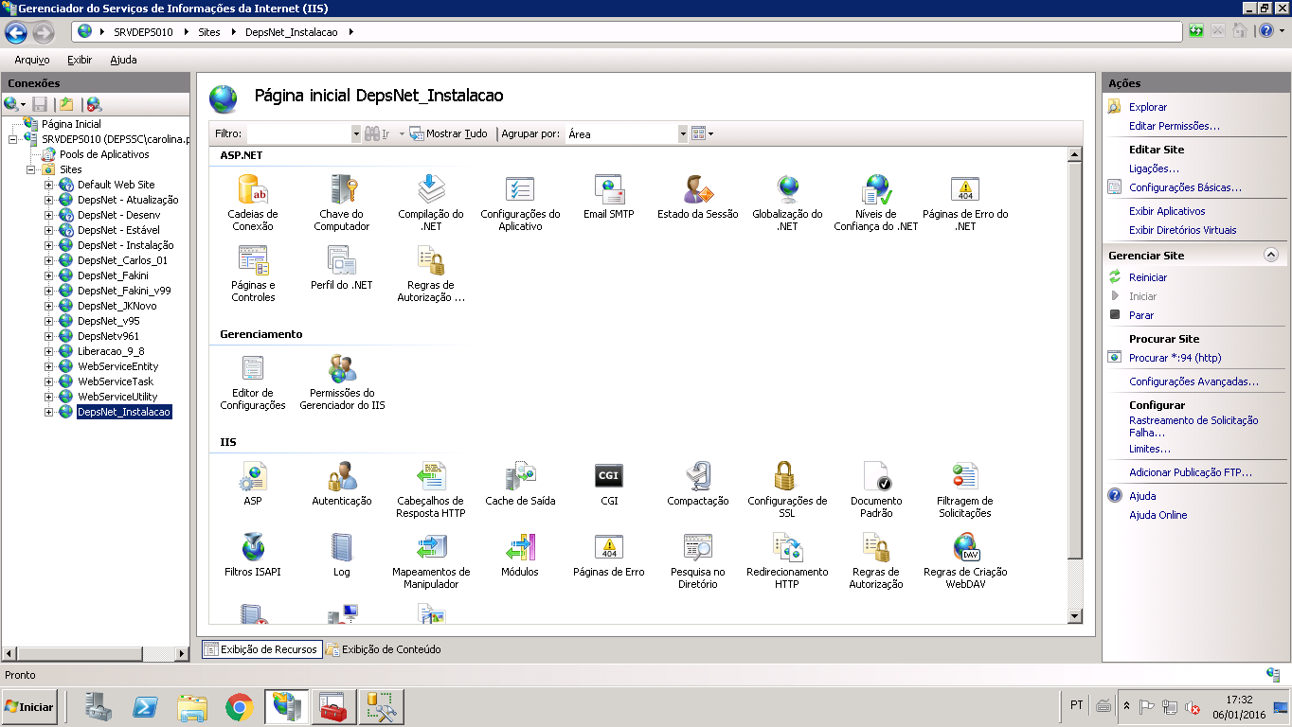
Task: Click the Explorar action link
Action: [x=1148, y=107]
